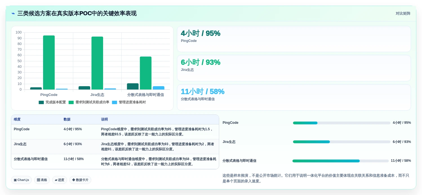
Task: Click the light blue bar for 分散式表格与即时通信
Action: tap(159, 88)
